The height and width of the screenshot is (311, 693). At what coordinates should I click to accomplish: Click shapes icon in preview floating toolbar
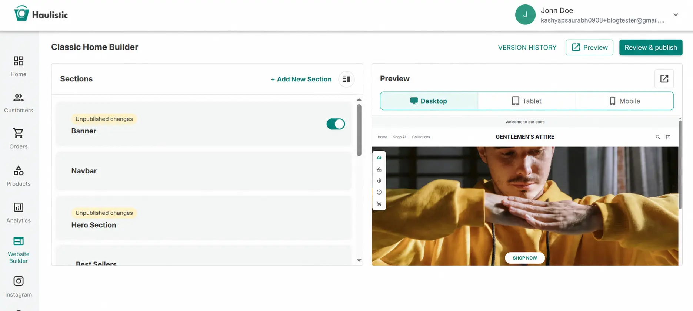pos(379,169)
